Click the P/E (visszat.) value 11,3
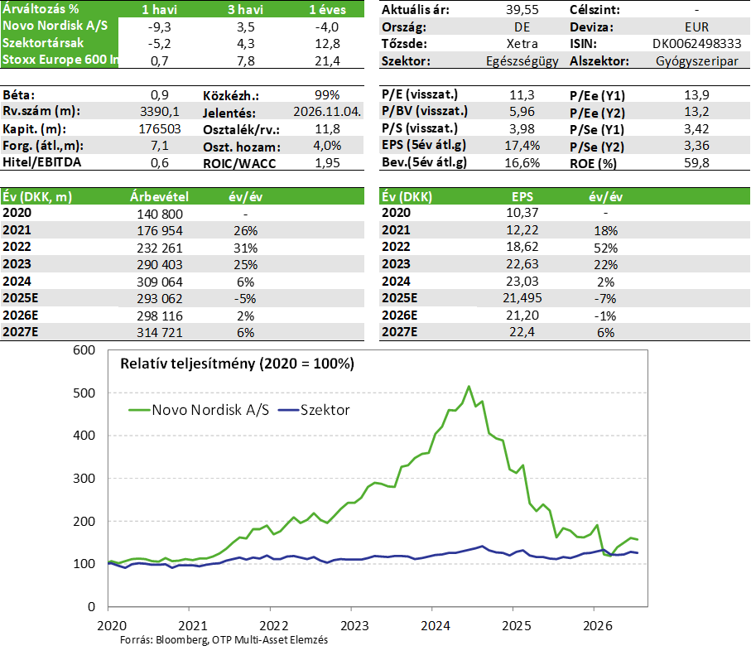This screenshot has height=665, width=751. 522,95
